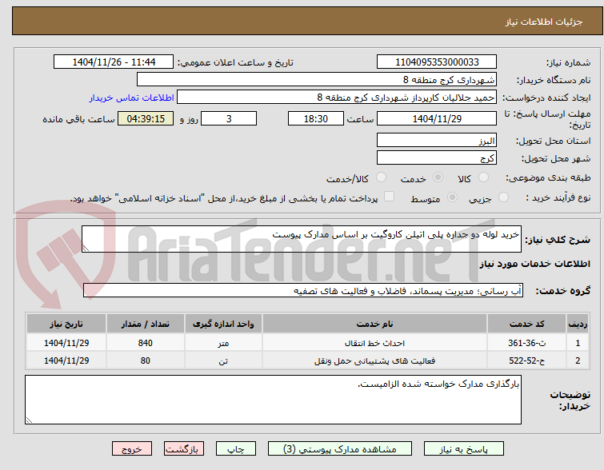Click the تعداد / مقدار column header
This screenshot has width=604, height=470.
(146, 324)
